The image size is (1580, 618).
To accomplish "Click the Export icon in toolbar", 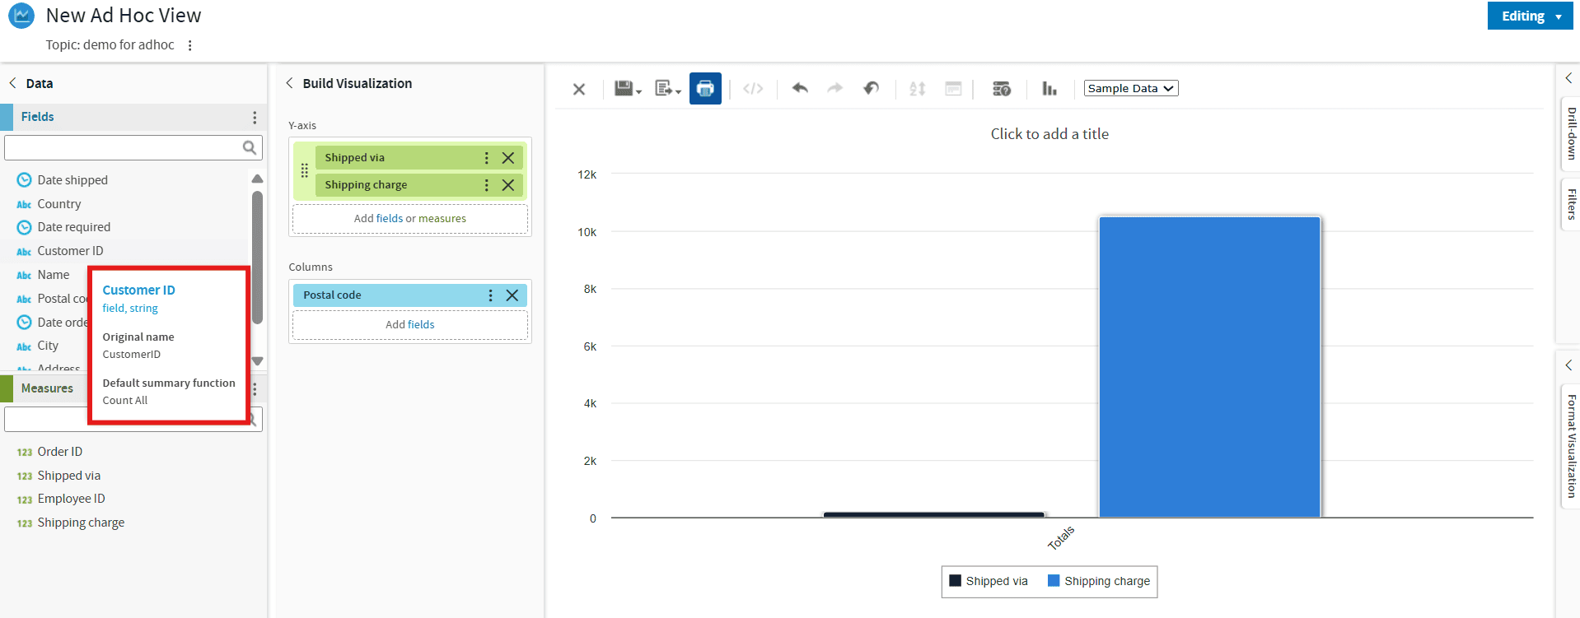I will pos(664,89).
